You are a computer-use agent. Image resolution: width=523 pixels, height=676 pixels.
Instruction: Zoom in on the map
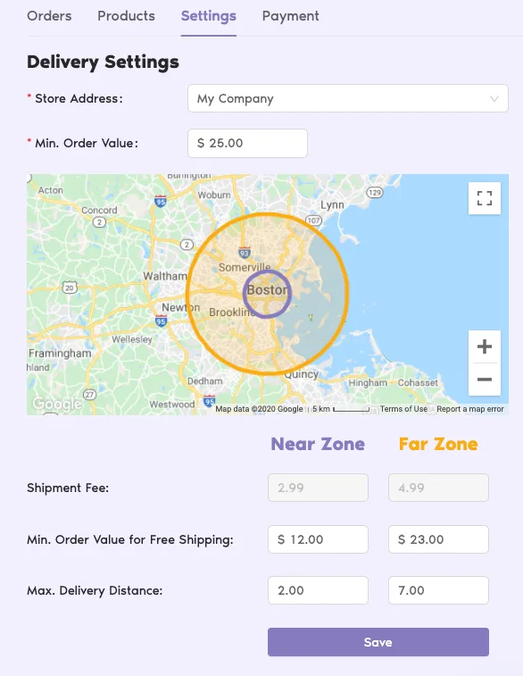point(485,346)
